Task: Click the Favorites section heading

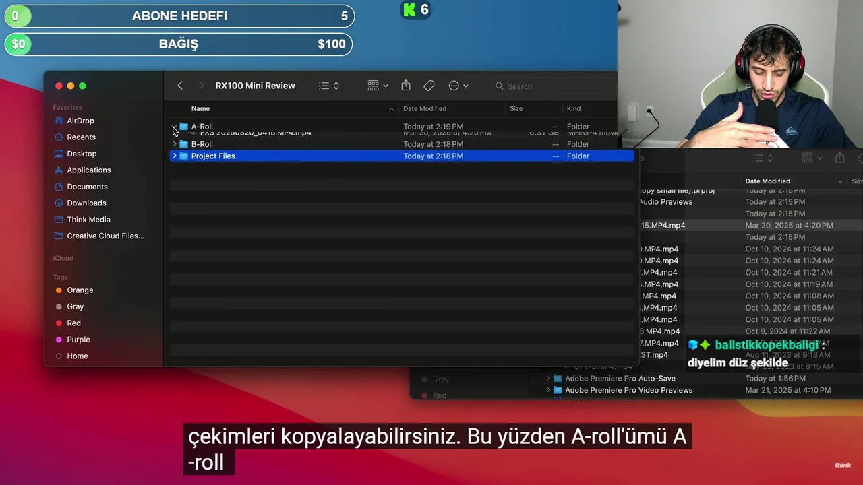Action: tap(67, 108)
